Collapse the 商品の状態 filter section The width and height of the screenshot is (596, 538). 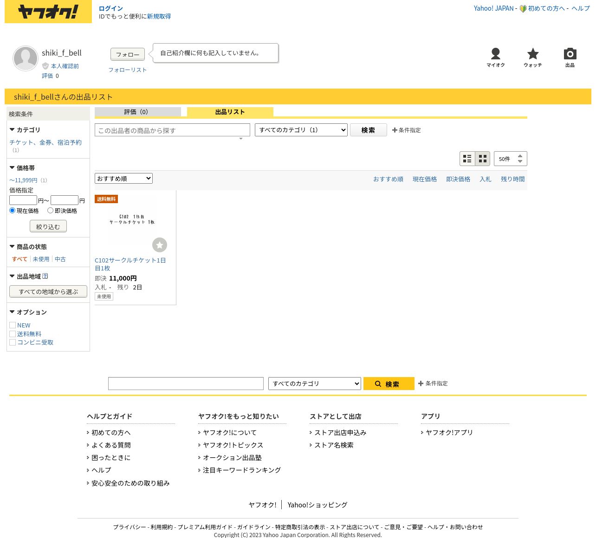[x=12, y=247]
